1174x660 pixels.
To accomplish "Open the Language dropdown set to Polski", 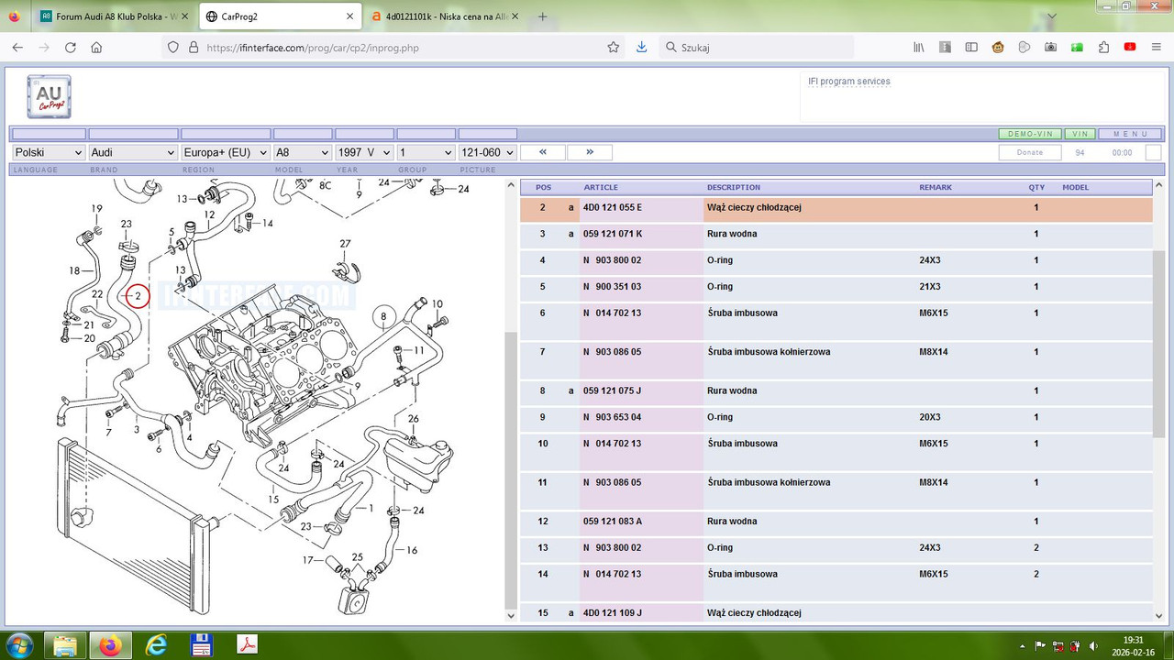I will (49, 152).
